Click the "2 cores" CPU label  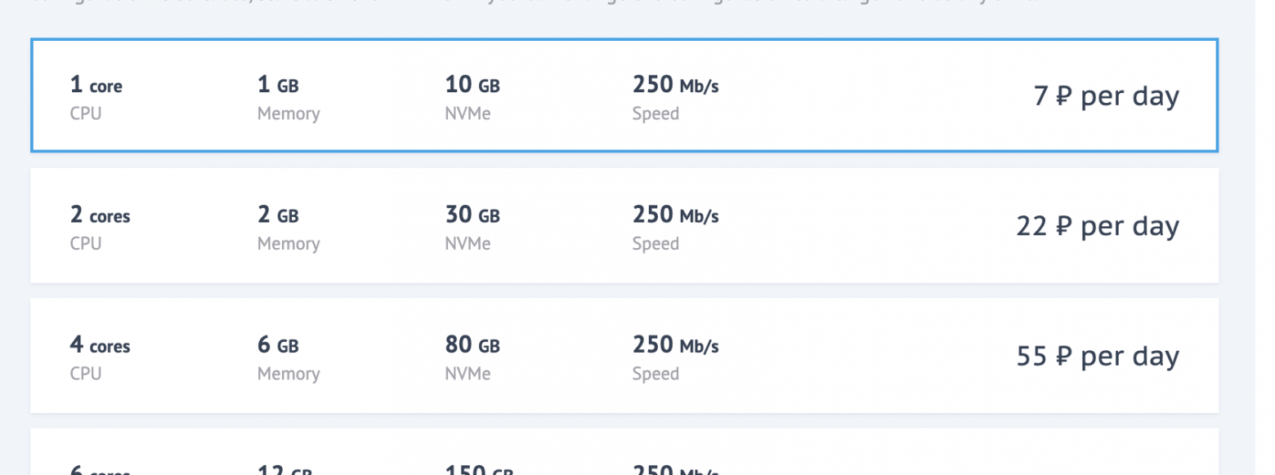click(100, 215)
